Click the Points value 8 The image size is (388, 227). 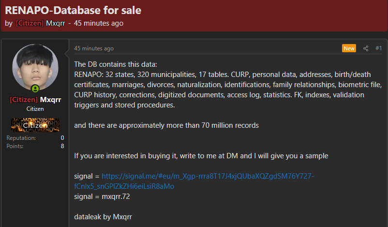(62, 146)
